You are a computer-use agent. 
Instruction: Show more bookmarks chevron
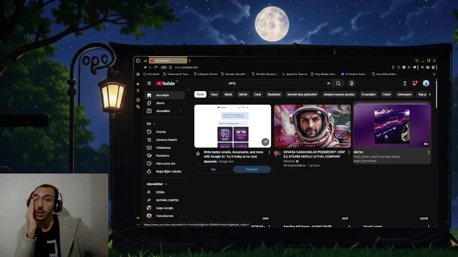434,74
